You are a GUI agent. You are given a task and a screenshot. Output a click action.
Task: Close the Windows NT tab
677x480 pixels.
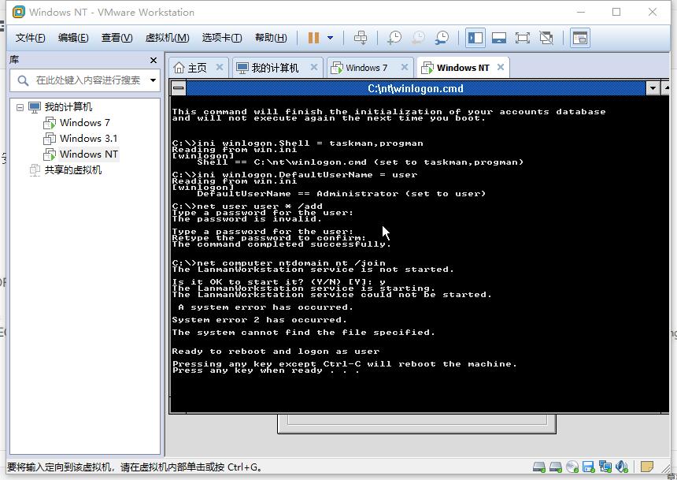click(x=501, y=67)
